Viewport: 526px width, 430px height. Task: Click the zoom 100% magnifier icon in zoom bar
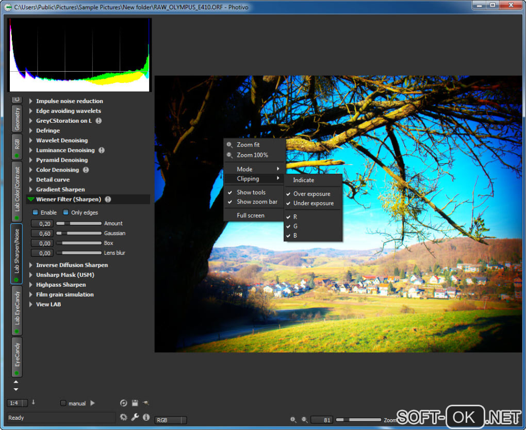pos(304,419)
